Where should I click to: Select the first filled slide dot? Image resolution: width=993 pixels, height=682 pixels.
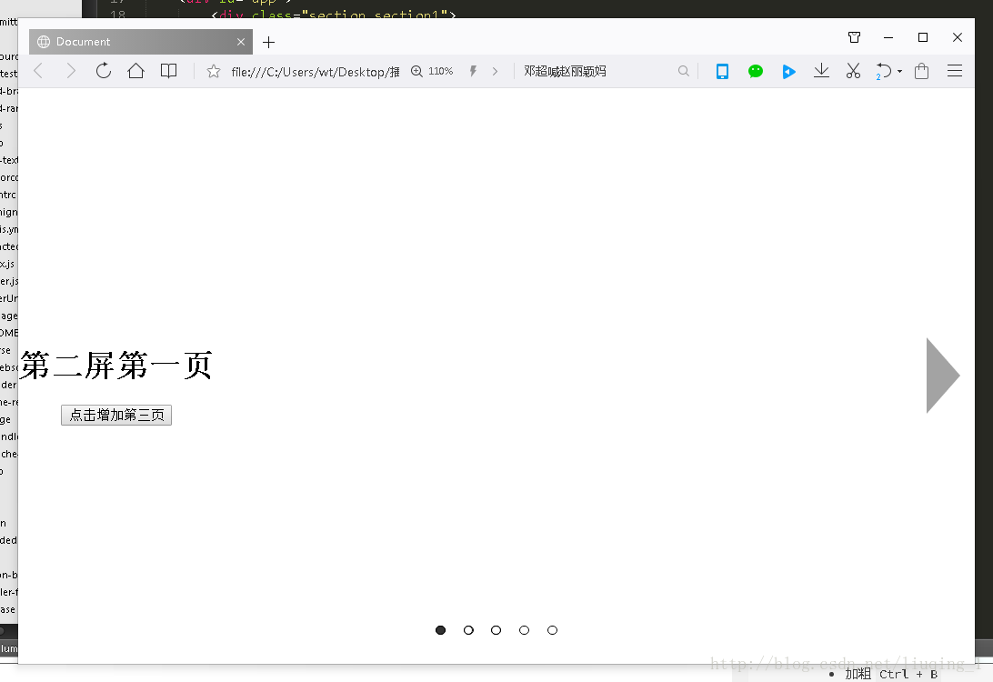[x=441, y=630]
